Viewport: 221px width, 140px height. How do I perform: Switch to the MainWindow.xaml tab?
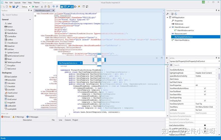(42, 10)
